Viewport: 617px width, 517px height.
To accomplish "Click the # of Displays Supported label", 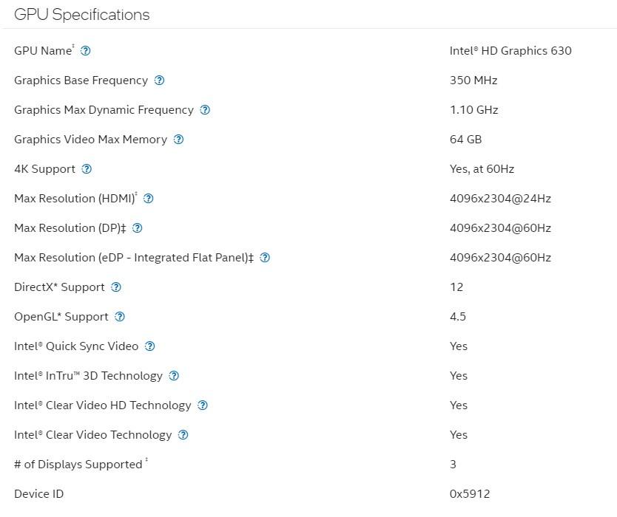I will point(78,465).
